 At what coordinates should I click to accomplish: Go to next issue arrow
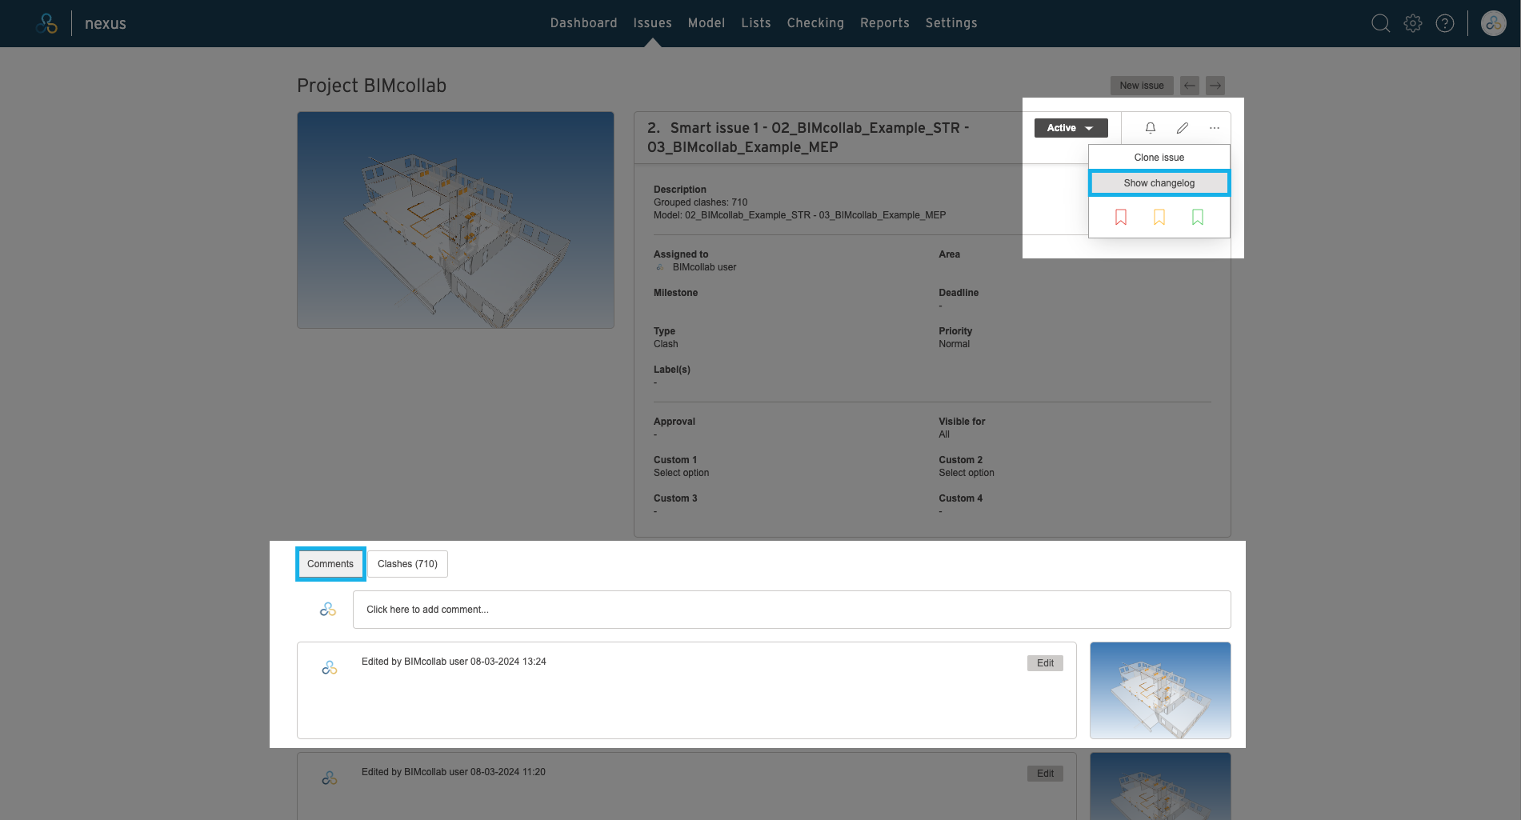1215,86
